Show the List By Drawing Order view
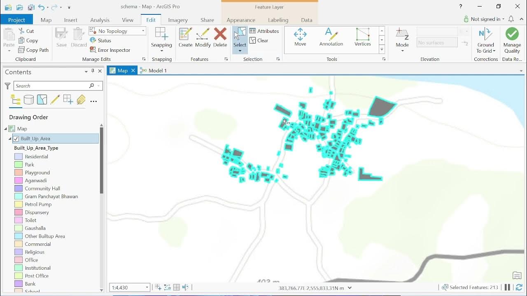 15,100
